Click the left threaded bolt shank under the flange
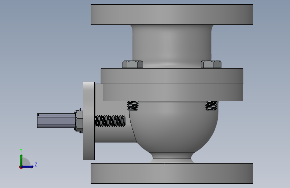Viewport: 290px width, 188px height. 132,106
